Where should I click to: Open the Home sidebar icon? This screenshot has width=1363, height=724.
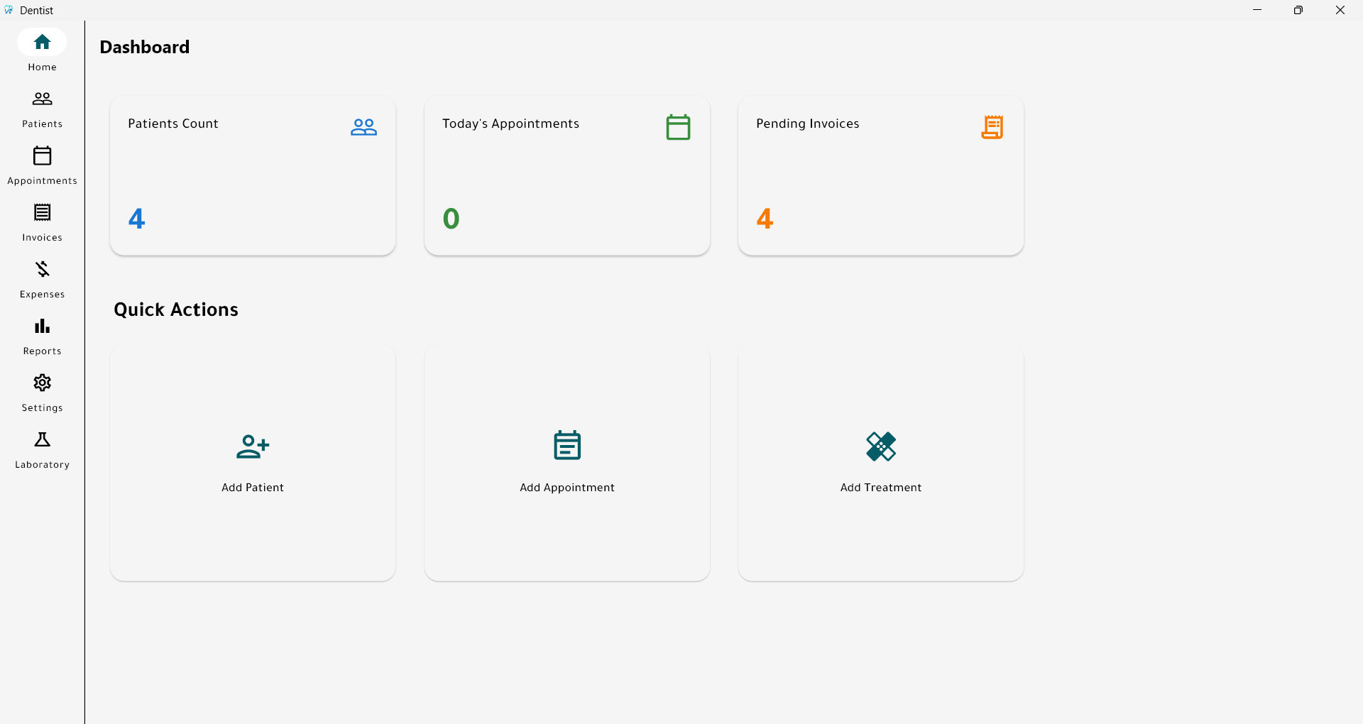(x=42, y=43)
